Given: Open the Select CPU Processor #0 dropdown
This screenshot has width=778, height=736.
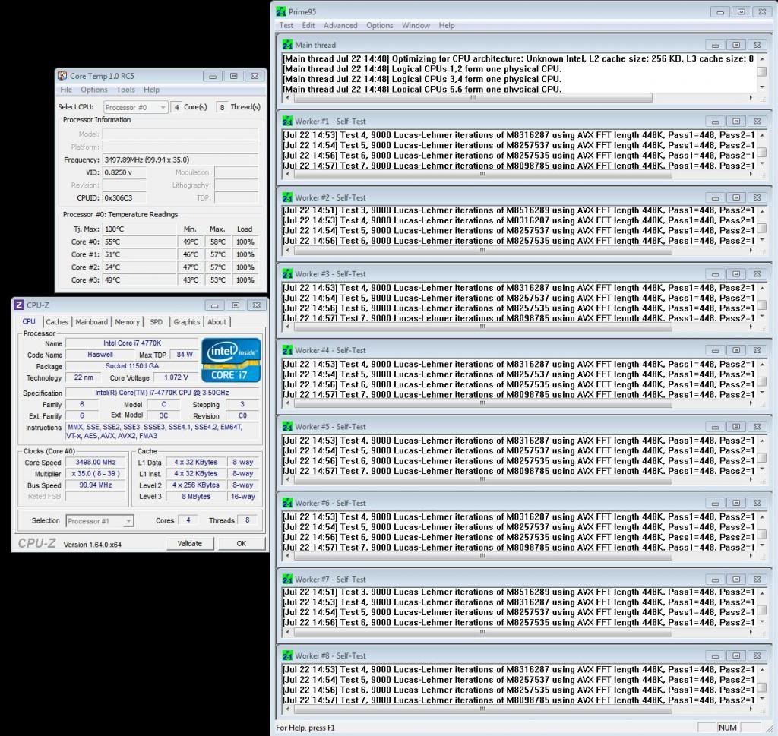Looking at the screenshot, I should 135,108.
